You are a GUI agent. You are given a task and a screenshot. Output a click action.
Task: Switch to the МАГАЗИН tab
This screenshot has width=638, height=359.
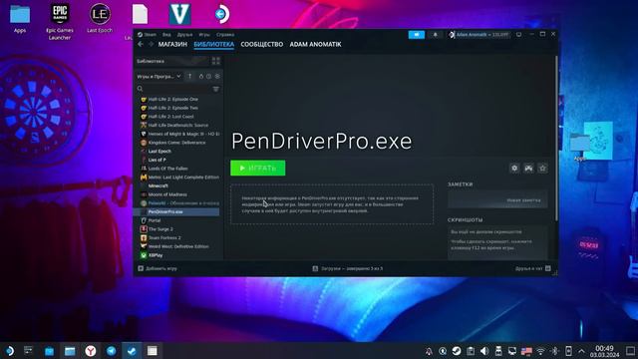[x=172, y=44]
